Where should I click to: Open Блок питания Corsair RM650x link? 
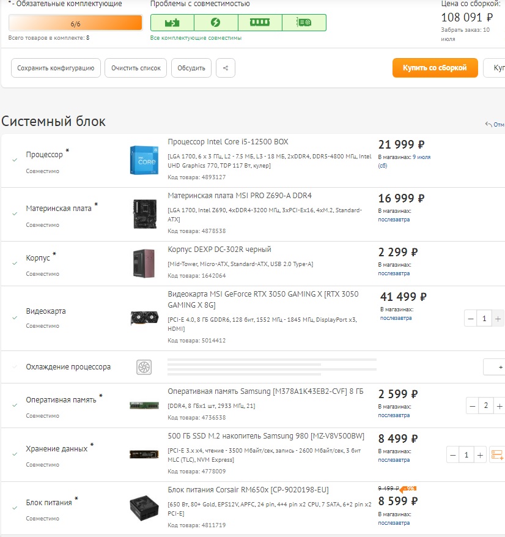pyautogui.click(x=248, y=490)
